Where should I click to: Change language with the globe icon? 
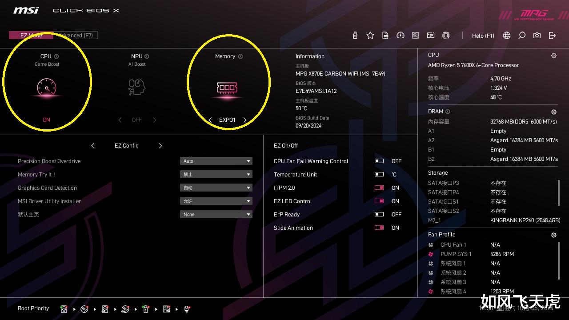click(507, 36)
